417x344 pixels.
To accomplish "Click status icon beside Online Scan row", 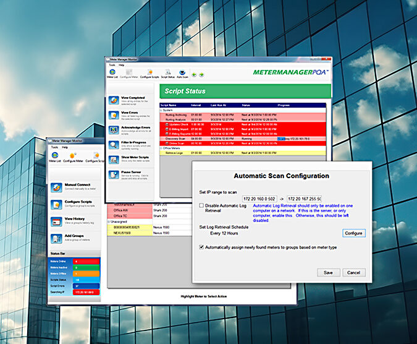I will [x=167, y=144].
